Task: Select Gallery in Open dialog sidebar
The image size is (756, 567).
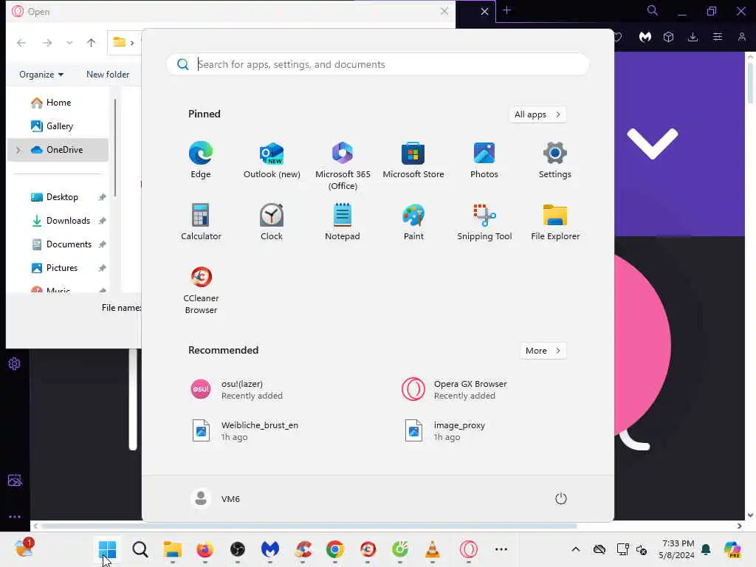Action: (52, 126)
